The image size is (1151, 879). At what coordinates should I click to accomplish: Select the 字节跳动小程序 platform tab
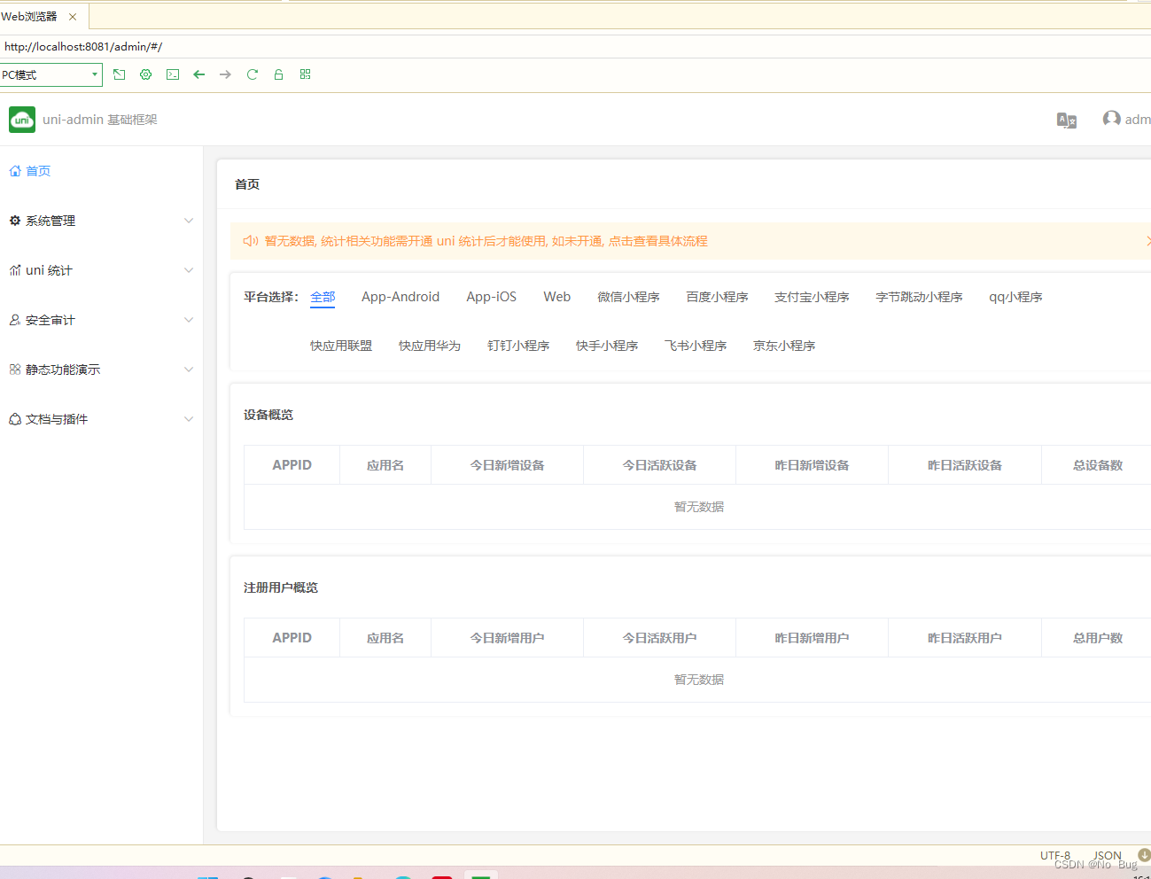(919, 297)
